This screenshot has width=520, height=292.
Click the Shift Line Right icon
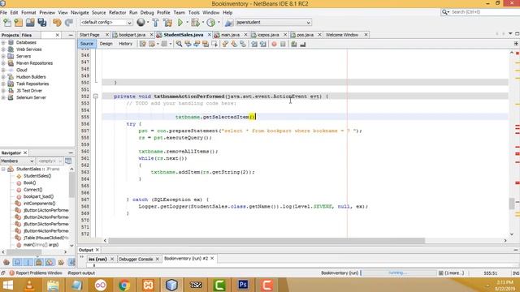(x=263, y=44)
